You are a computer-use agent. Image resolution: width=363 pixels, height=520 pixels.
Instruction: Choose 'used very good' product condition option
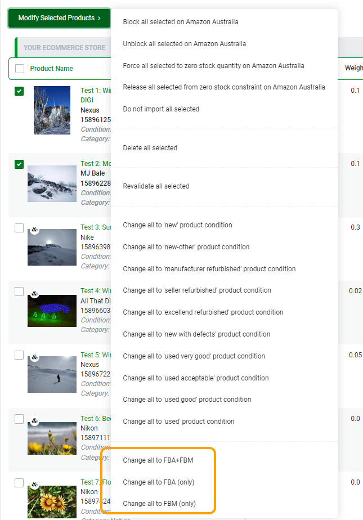[x=194, y=356]
